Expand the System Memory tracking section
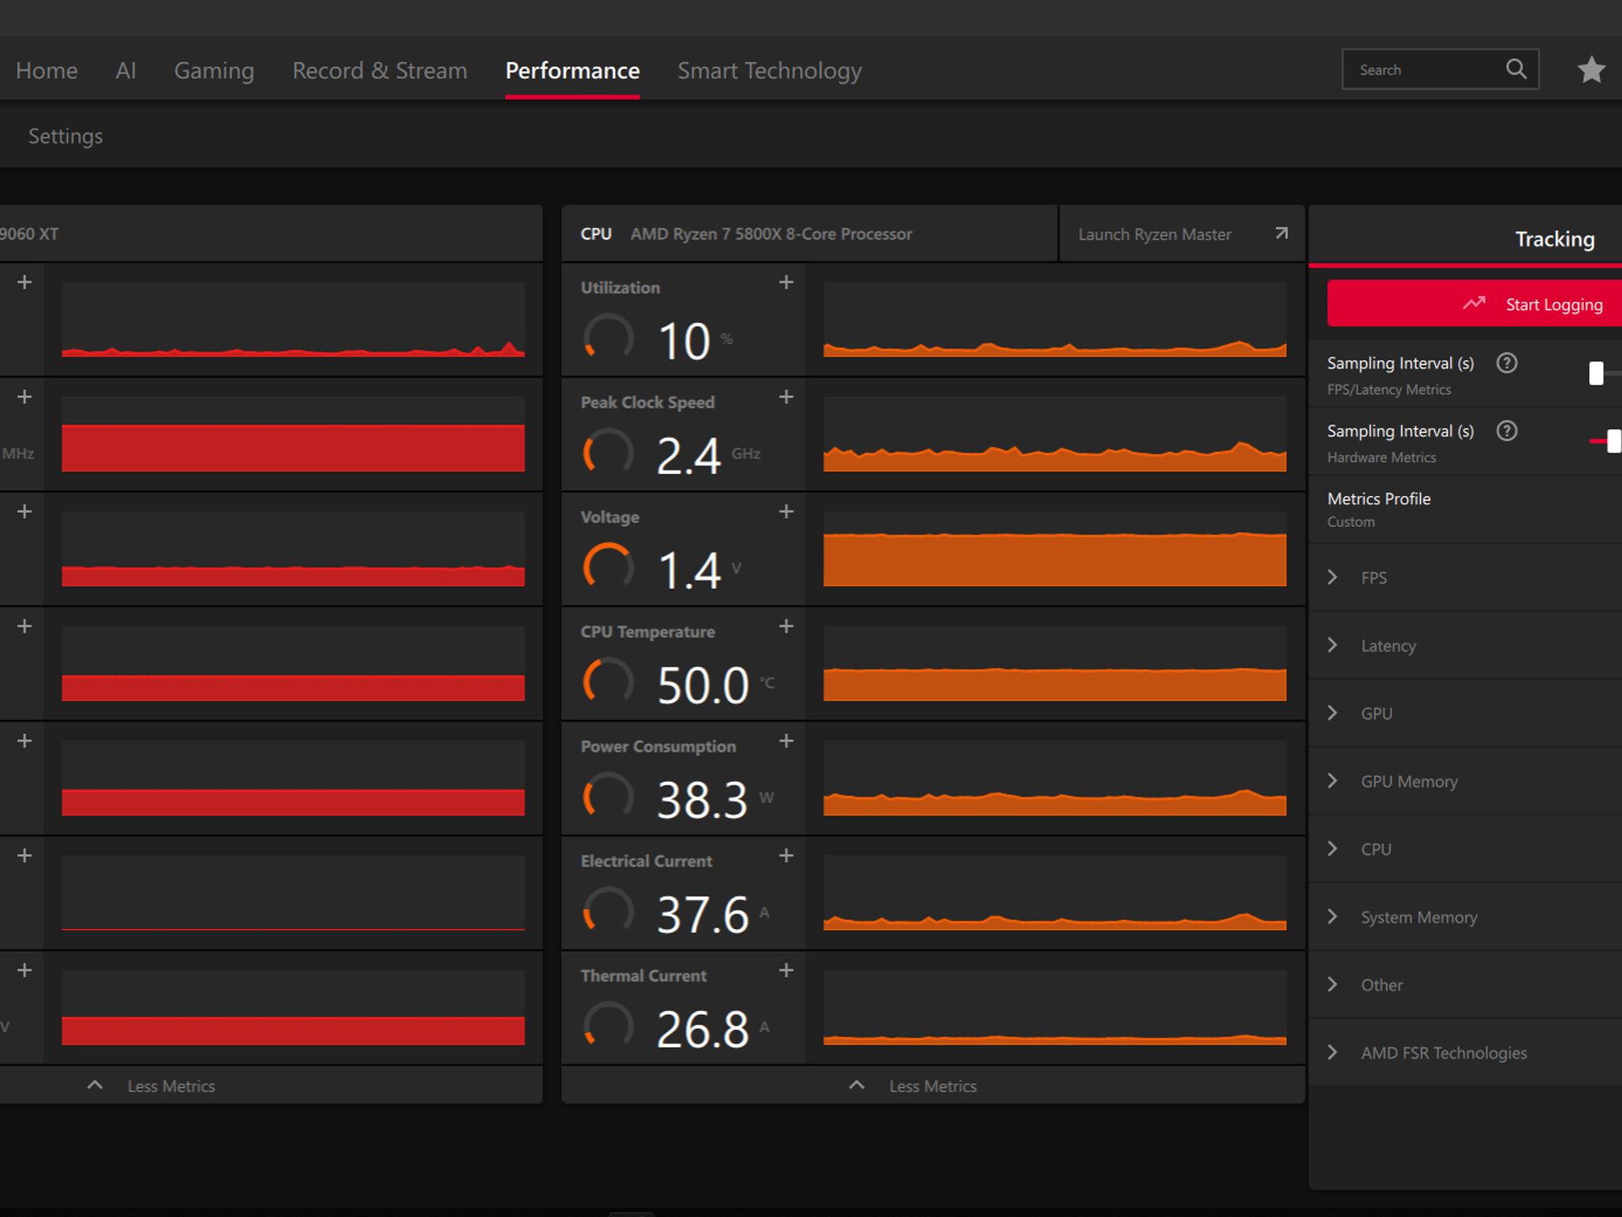The width and height of the screenshot is (1622, 1217). click(1465, 917)
